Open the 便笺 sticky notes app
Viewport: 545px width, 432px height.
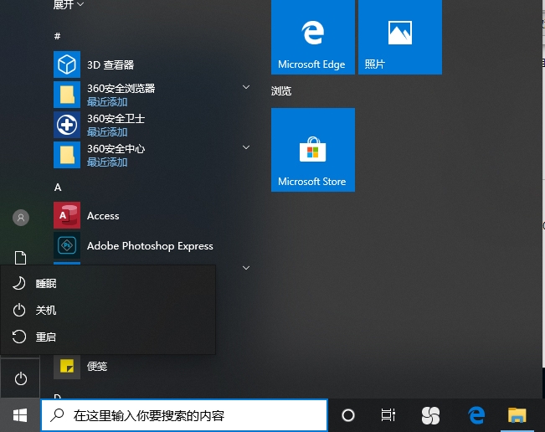tap(153, 367)
